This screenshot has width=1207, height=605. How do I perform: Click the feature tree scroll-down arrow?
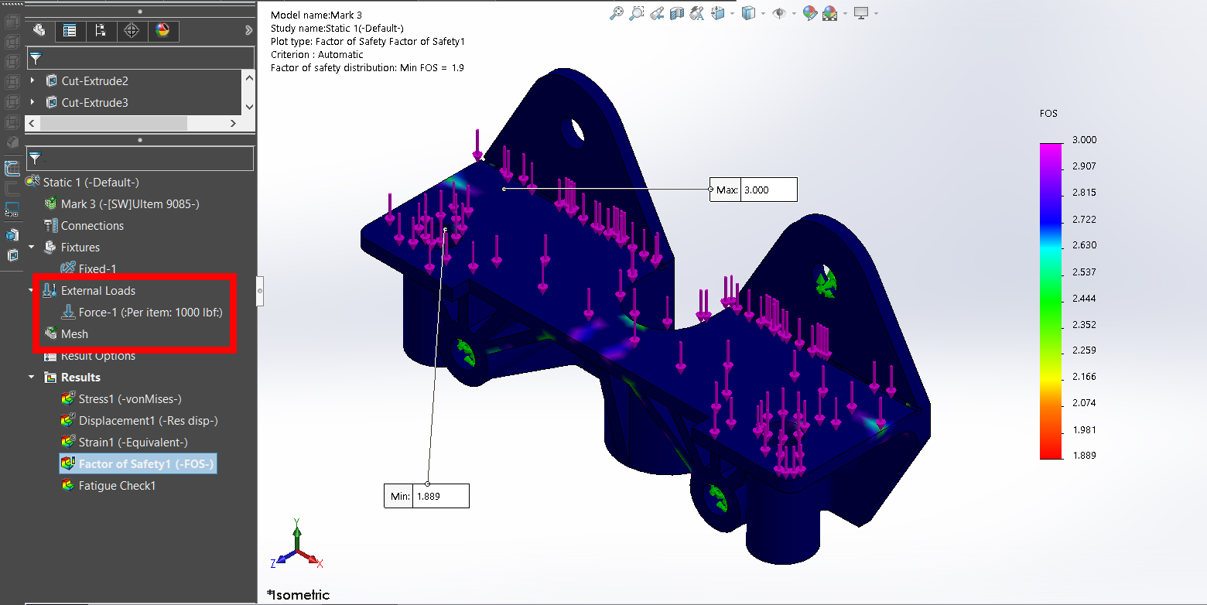pos(248,107)
